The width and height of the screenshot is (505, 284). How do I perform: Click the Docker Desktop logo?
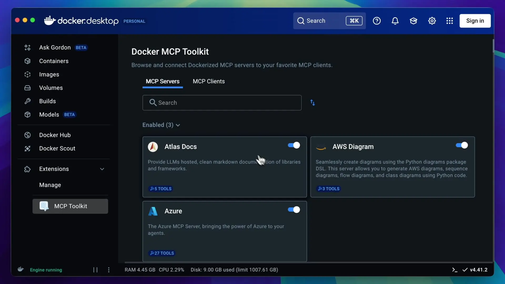81,21
